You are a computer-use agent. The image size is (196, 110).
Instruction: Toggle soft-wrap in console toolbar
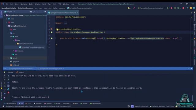[x=8, y=82]
